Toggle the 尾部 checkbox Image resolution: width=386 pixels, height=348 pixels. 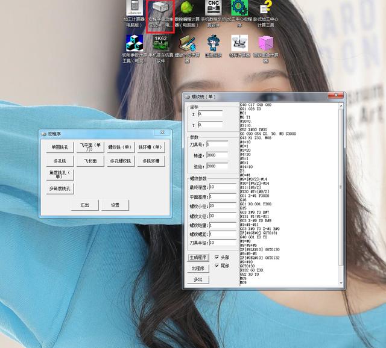[x=217, y=266]
